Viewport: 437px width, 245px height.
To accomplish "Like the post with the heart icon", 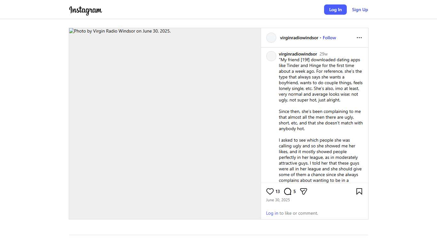I will (x=270, y=191).
